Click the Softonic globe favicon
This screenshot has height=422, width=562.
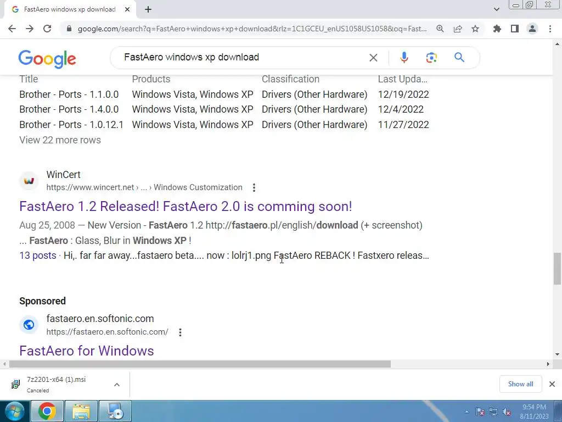tap(29, 325)
